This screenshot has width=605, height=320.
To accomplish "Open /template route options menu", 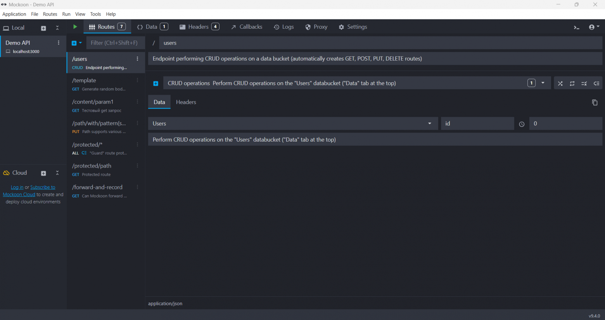I will coord(137,80).
